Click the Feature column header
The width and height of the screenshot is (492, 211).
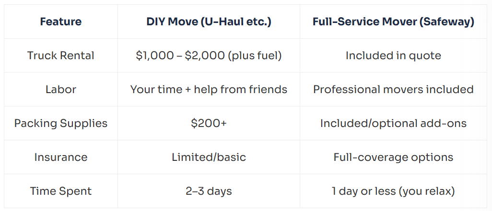click(60, 22)
